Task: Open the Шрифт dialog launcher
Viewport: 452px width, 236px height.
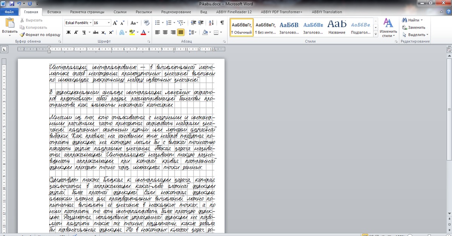Action: 149,42
